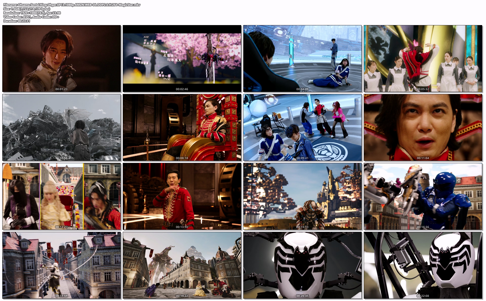Open the floating castle thumbnail at 00:15:13
This screenshot has height=301, width=486.
tap(302, 196)
